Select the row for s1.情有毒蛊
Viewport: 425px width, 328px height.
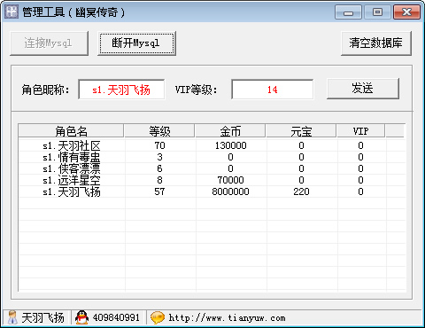click(x=212, y=157)
